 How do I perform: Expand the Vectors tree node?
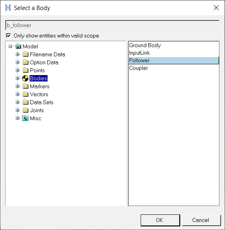17,94
